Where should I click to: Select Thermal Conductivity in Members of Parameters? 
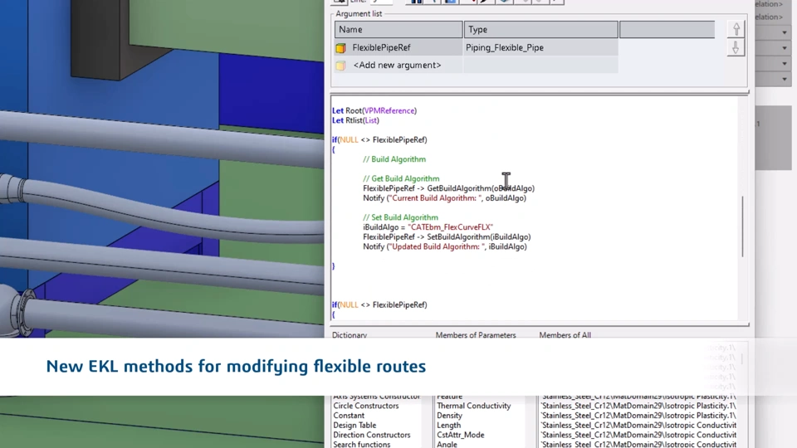coord(474,406)
